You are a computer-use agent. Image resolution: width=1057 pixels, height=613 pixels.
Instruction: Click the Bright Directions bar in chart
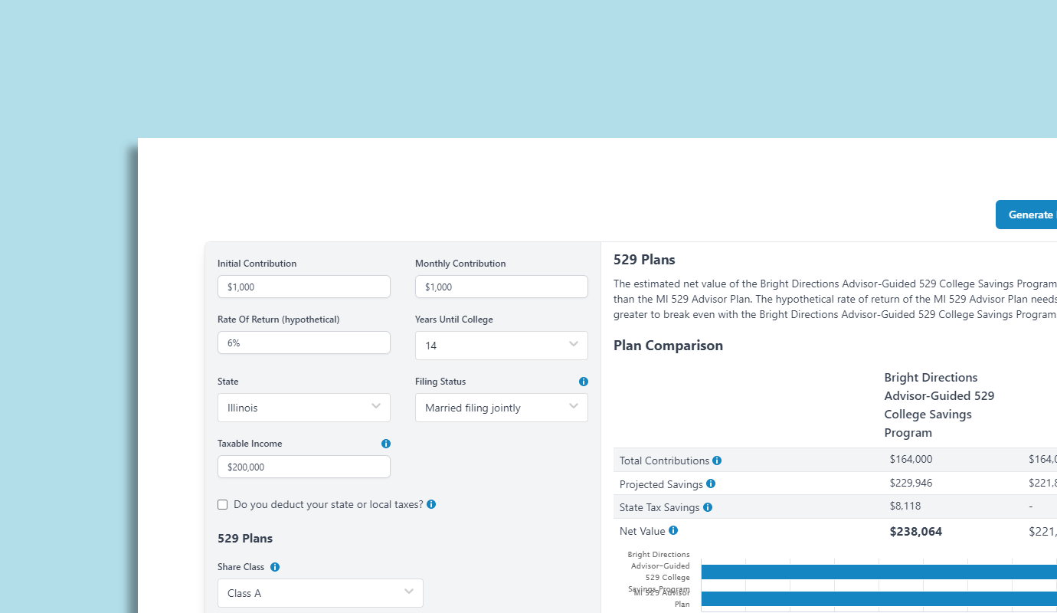point(879,572)
